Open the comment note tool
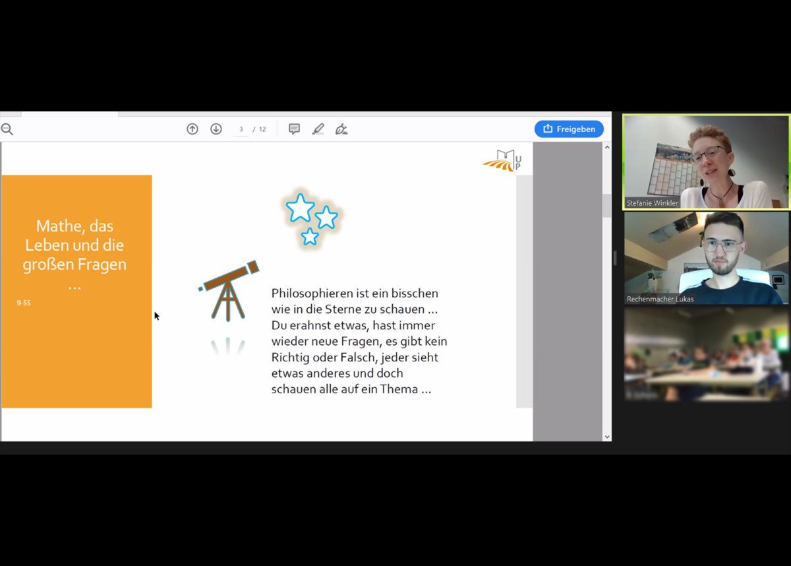This screenshot has height=566, width=791. (x=295, y=129)
